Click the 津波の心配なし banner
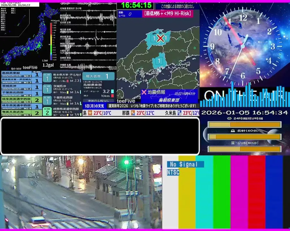This screenshot has width=290, height=231. point(98,101)
